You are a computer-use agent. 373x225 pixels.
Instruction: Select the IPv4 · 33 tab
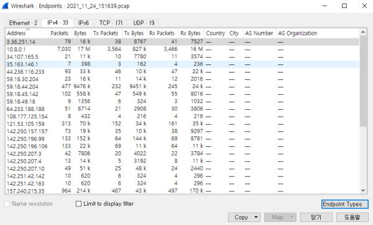58,22
